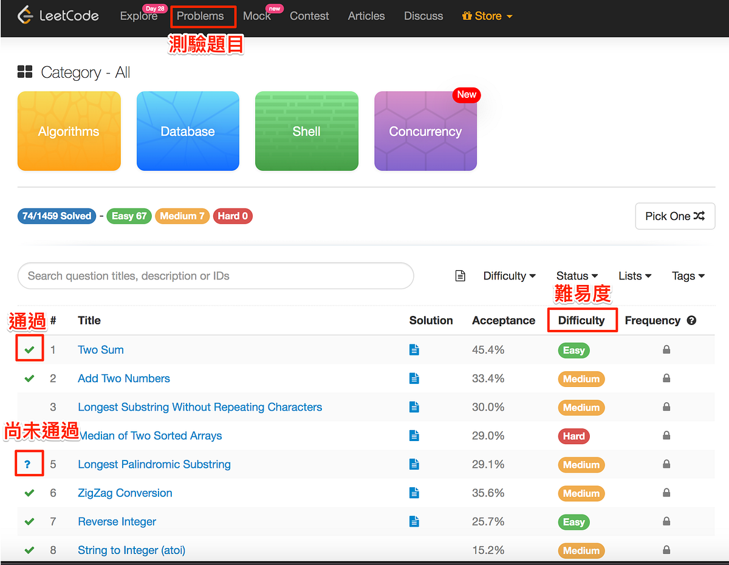
Task: Select the Shell category card
Action: (307, 131)
